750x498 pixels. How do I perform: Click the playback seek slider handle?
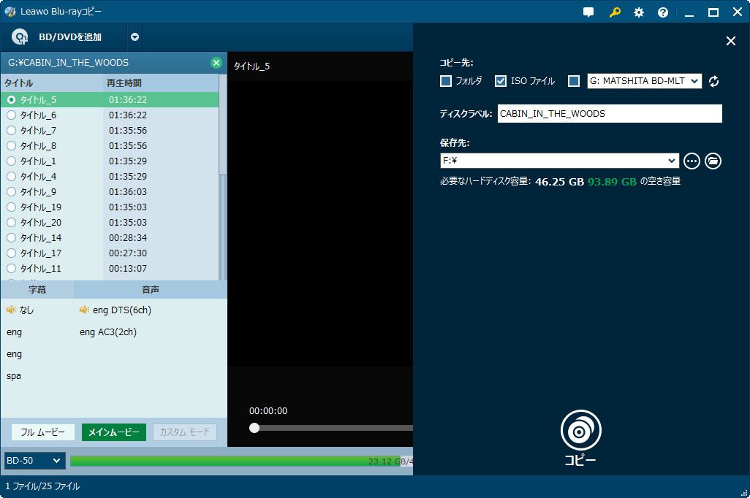(254, 428)
